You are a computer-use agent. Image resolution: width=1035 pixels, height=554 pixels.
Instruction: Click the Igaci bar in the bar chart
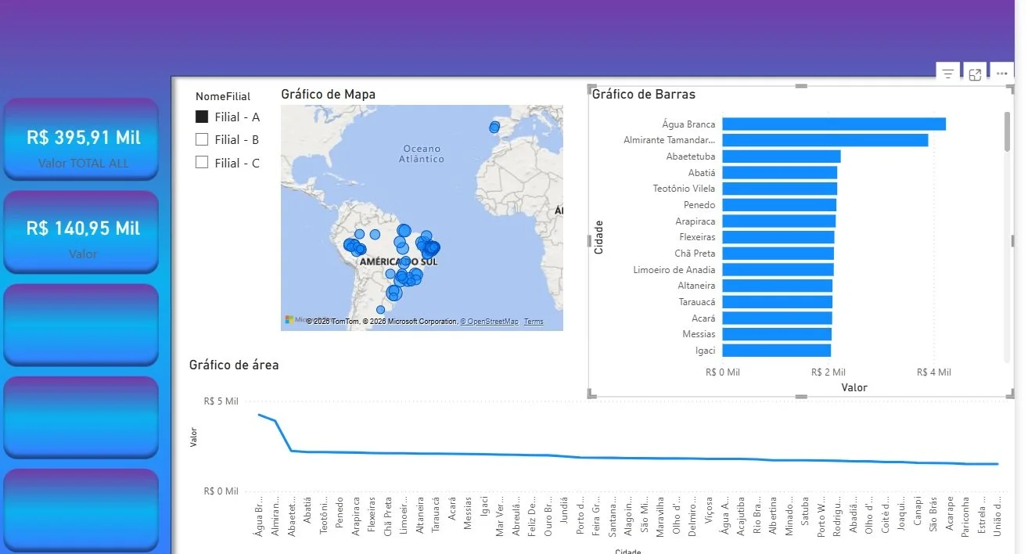pyautogui.click(x=776, y=351)
